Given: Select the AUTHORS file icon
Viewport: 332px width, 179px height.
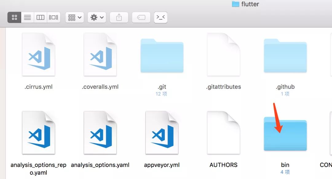Looking at the screenshot, I should point(223,133).
